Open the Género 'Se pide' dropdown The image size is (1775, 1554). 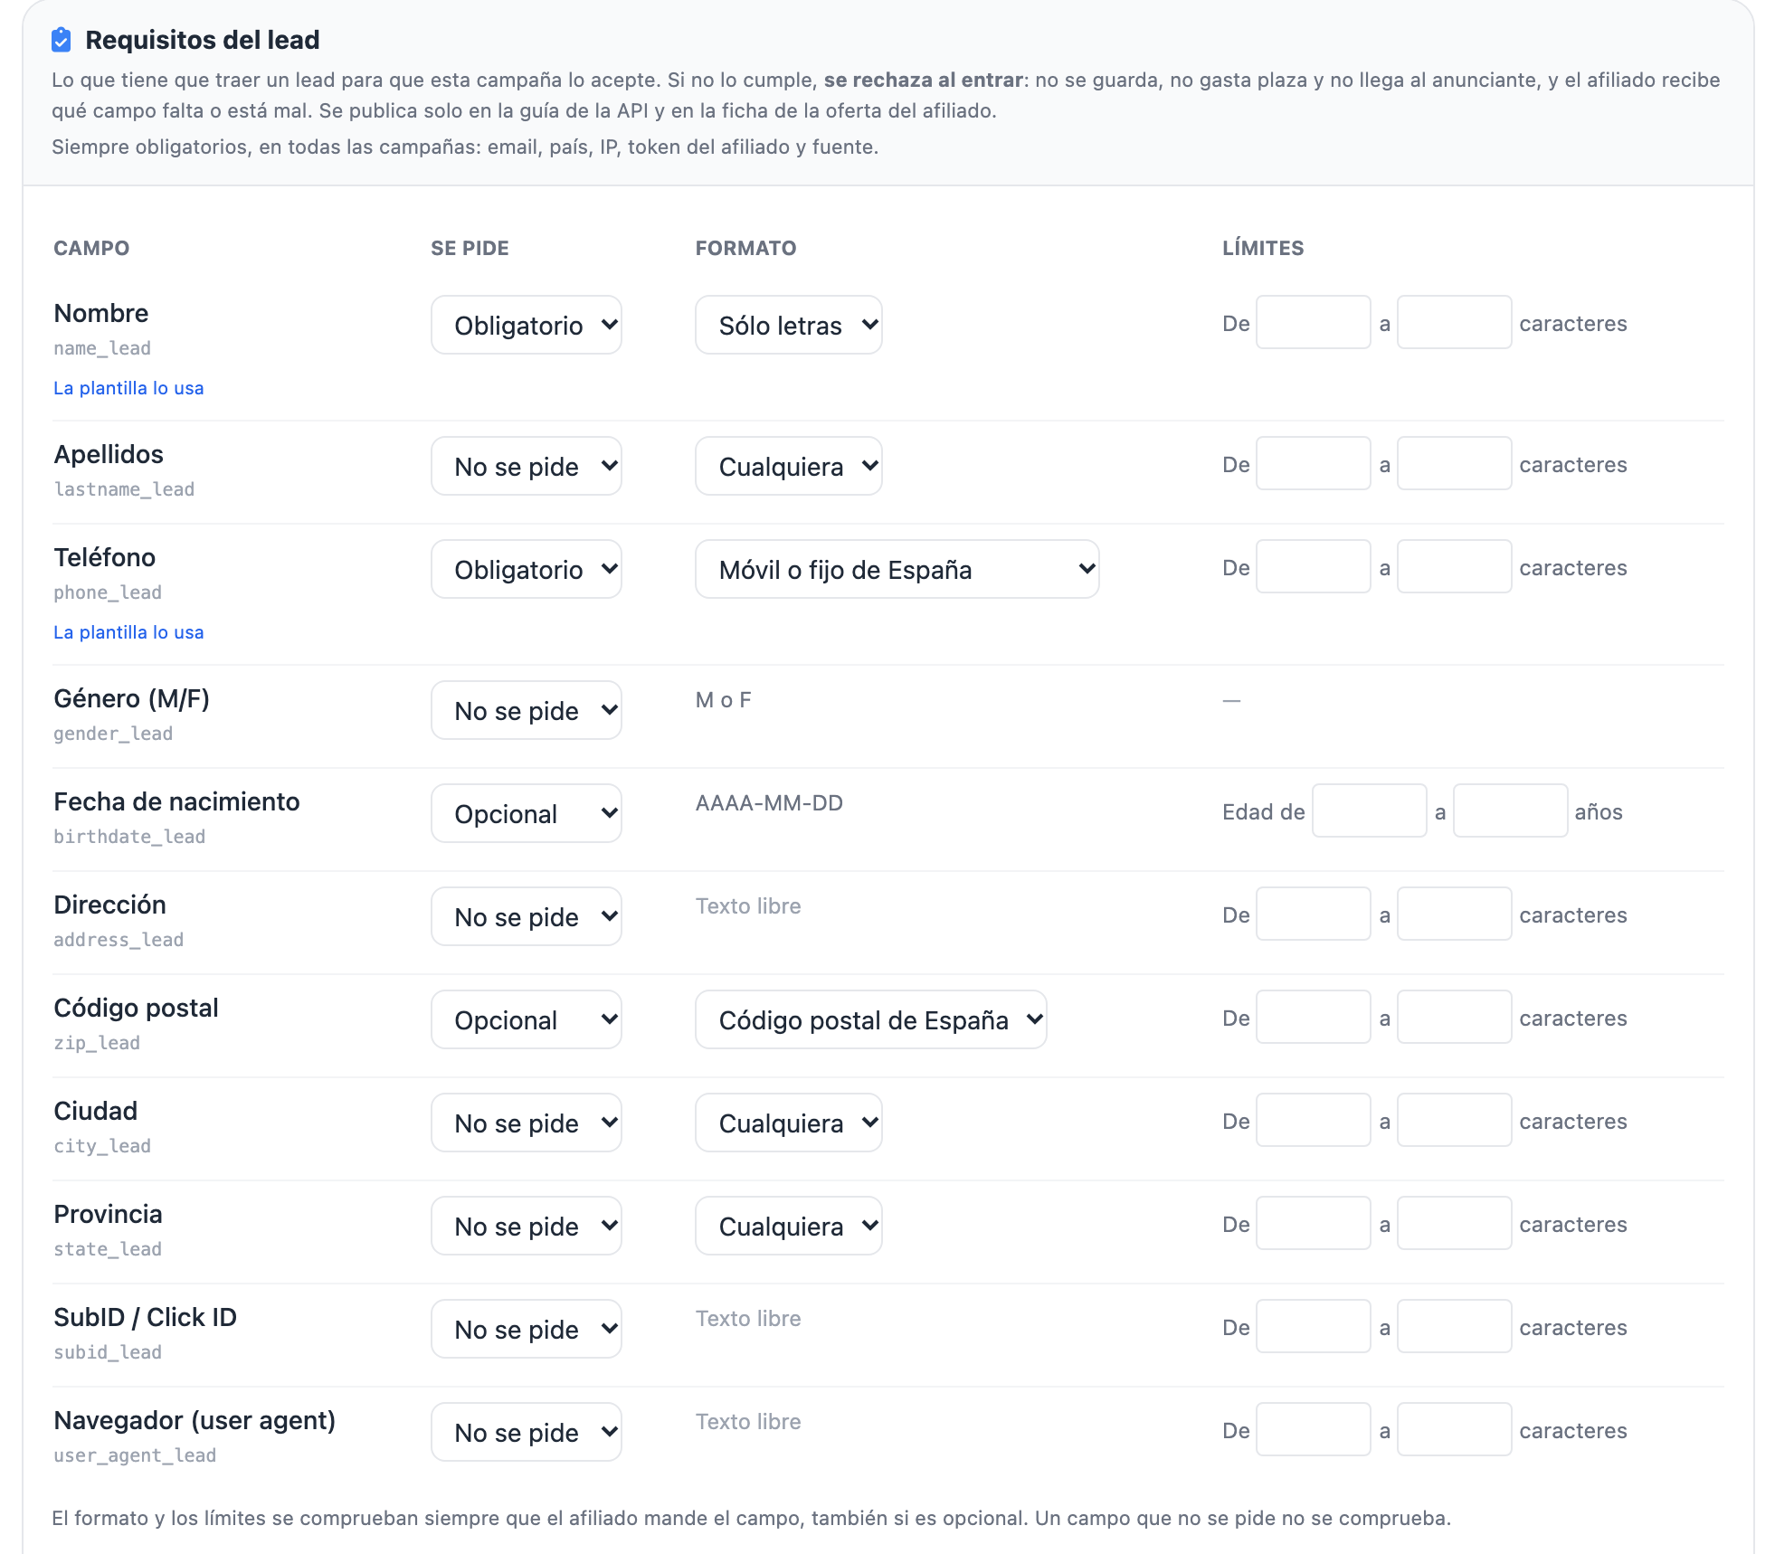click(527, 710)
